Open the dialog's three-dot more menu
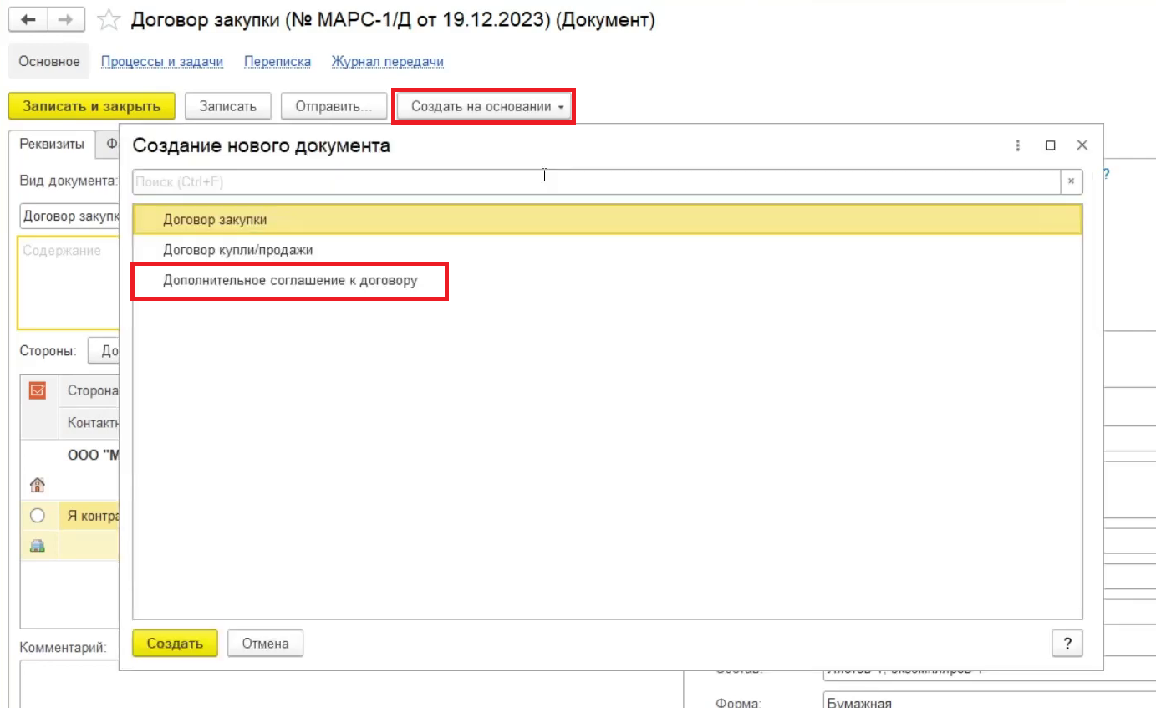 coord(1018,145)
